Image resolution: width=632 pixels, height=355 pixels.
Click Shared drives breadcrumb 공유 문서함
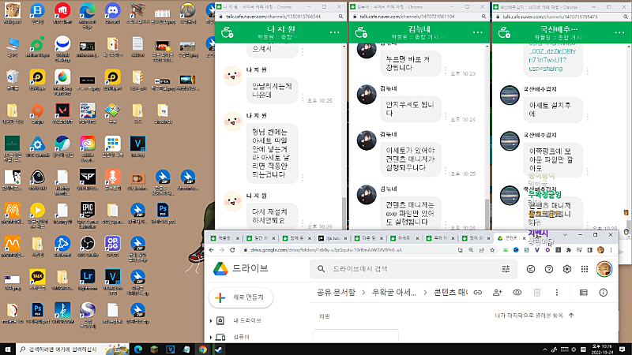click(336, 293)
